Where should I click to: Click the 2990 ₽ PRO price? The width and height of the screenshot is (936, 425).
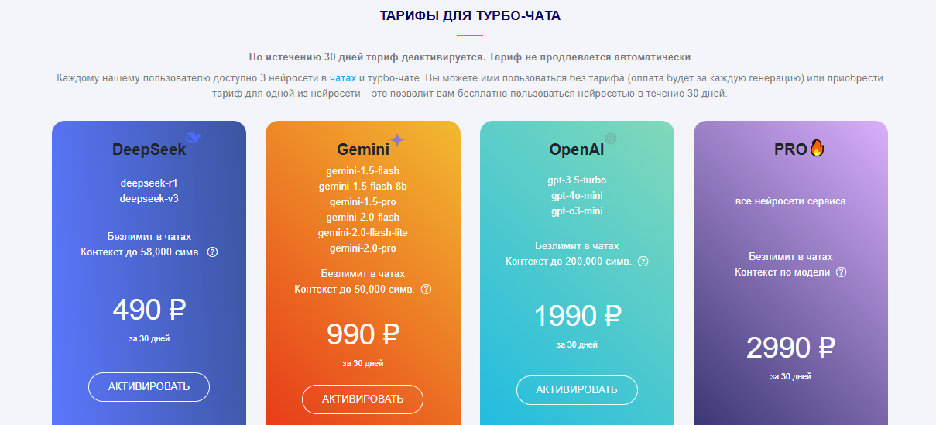coord(790,348)
